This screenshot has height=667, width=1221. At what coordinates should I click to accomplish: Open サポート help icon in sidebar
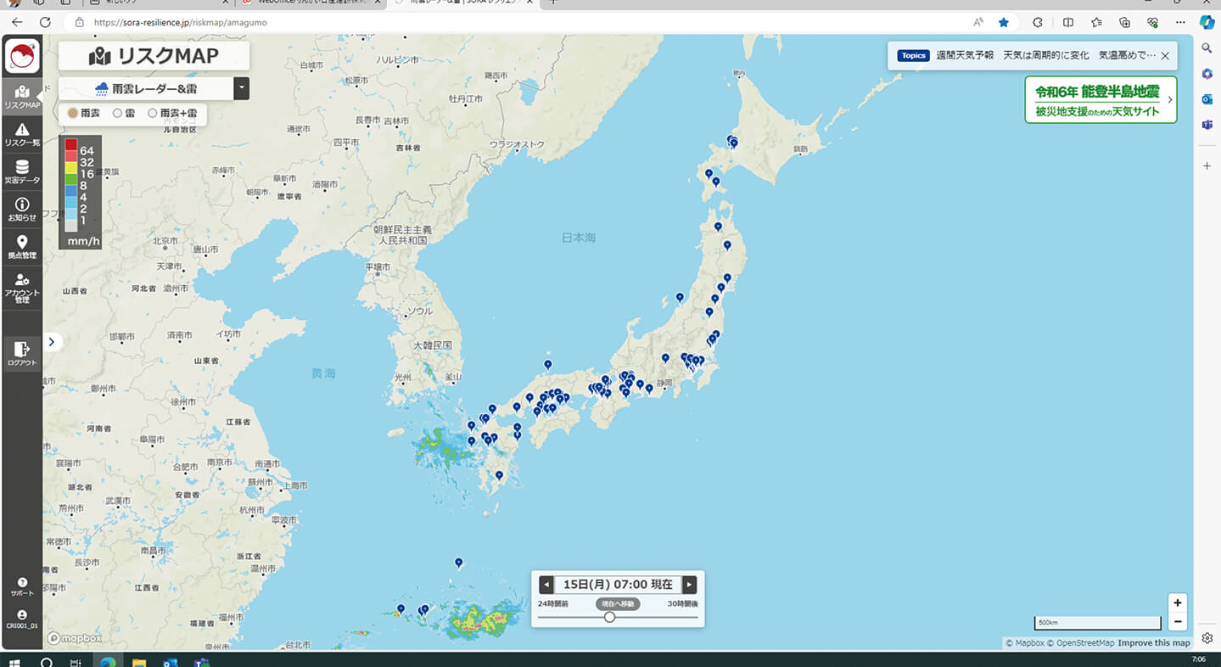22,586
